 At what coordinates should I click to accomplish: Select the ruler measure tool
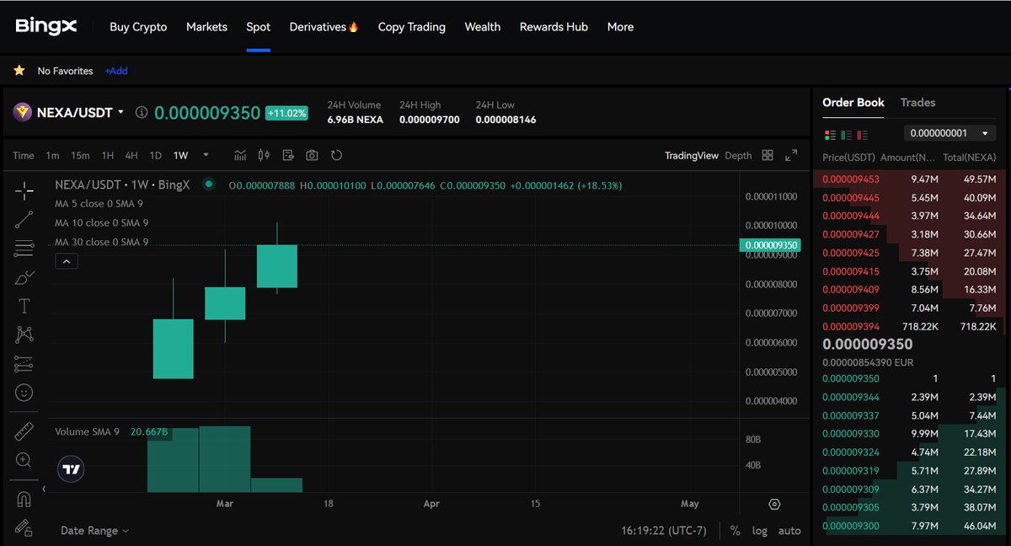(24, 431)
